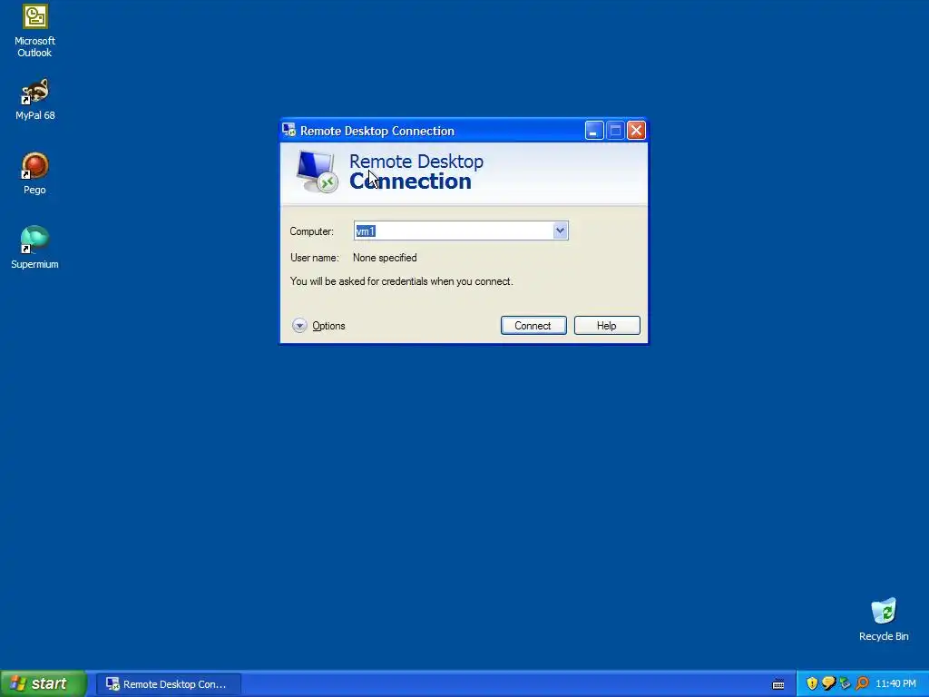Click the Help button

[x=607, y=326]
